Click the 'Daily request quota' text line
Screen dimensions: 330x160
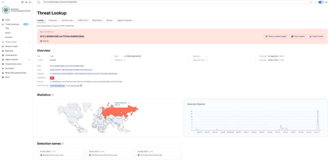tap(56, 26)
